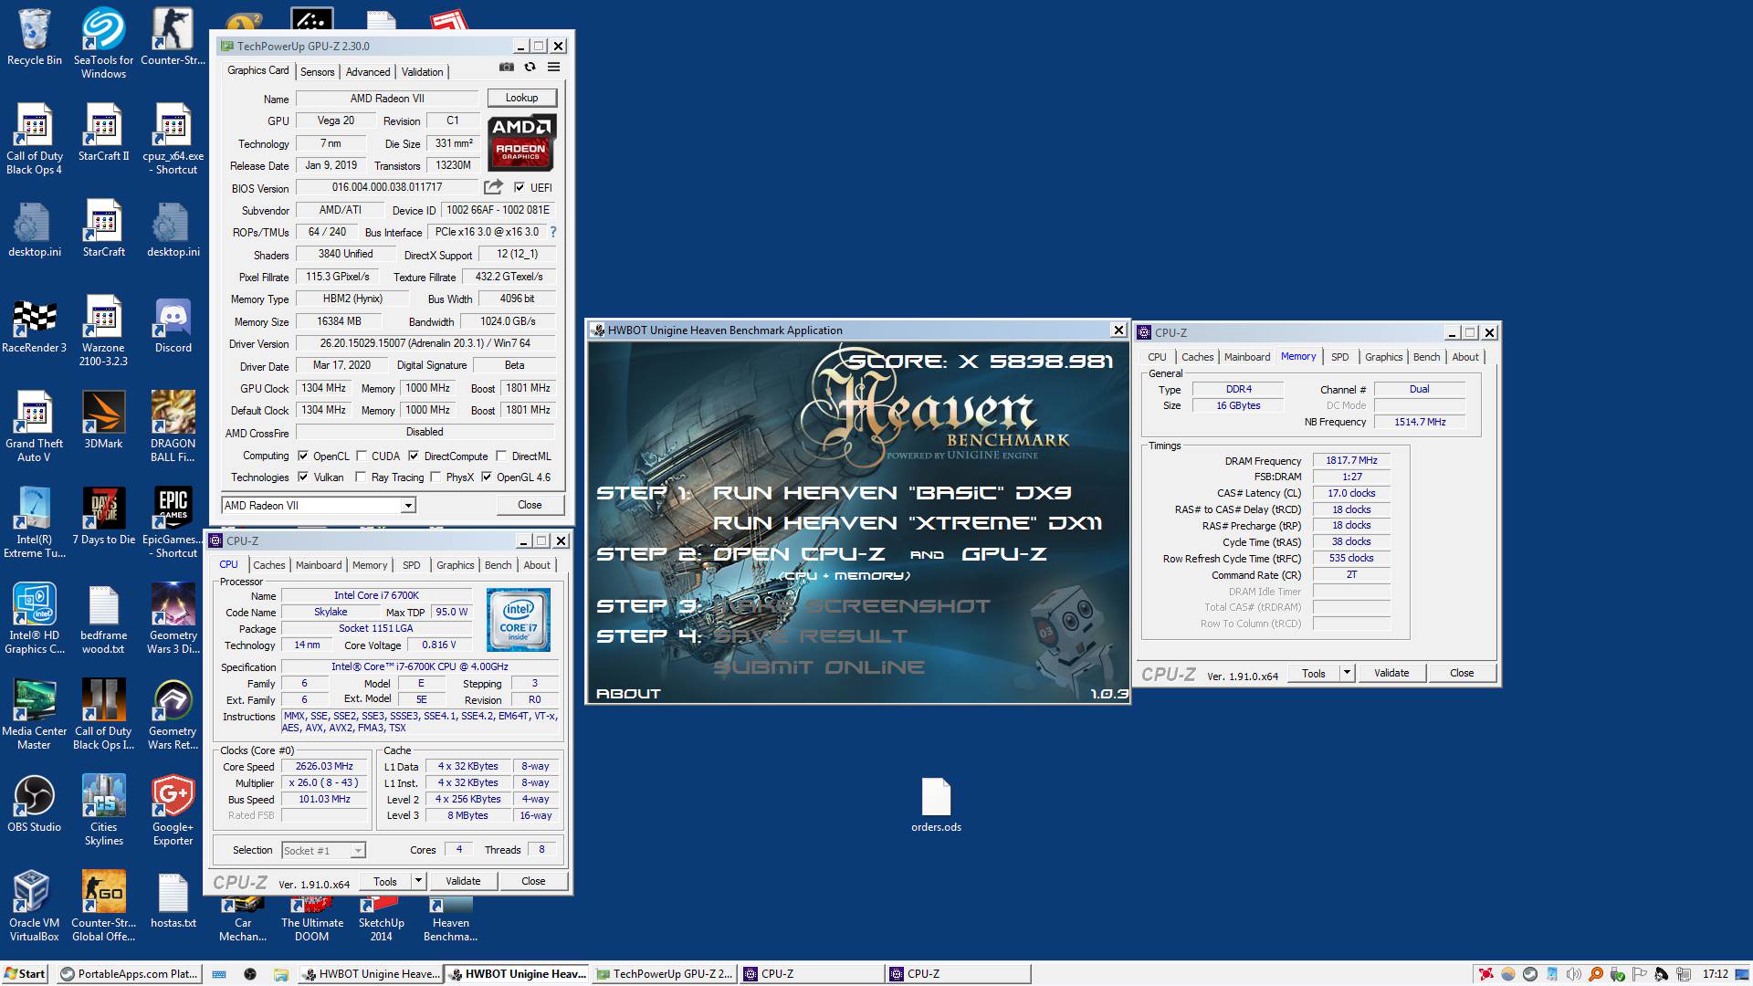Toggle the DirectCompute checkbox
1753x986 pixels.
point(414,456)
